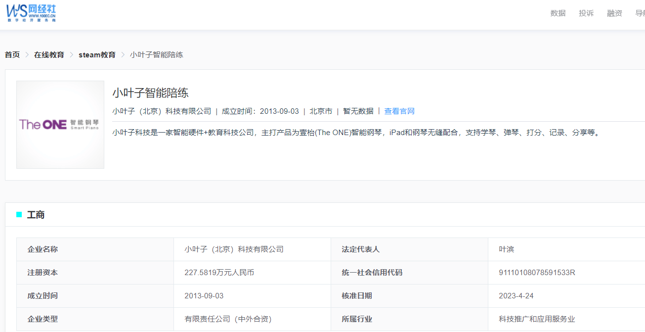Click the chevron after 在线教育 breadcrumb

(72, 55)
